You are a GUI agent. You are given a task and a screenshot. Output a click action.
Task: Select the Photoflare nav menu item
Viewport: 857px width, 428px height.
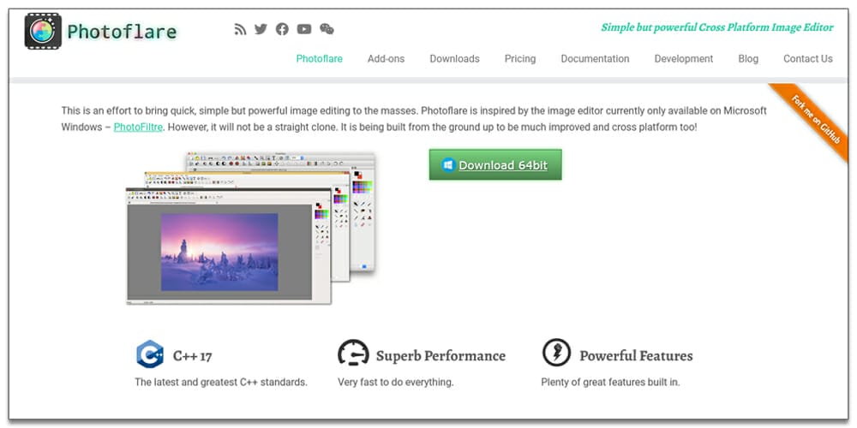click(x=319, y=59)
